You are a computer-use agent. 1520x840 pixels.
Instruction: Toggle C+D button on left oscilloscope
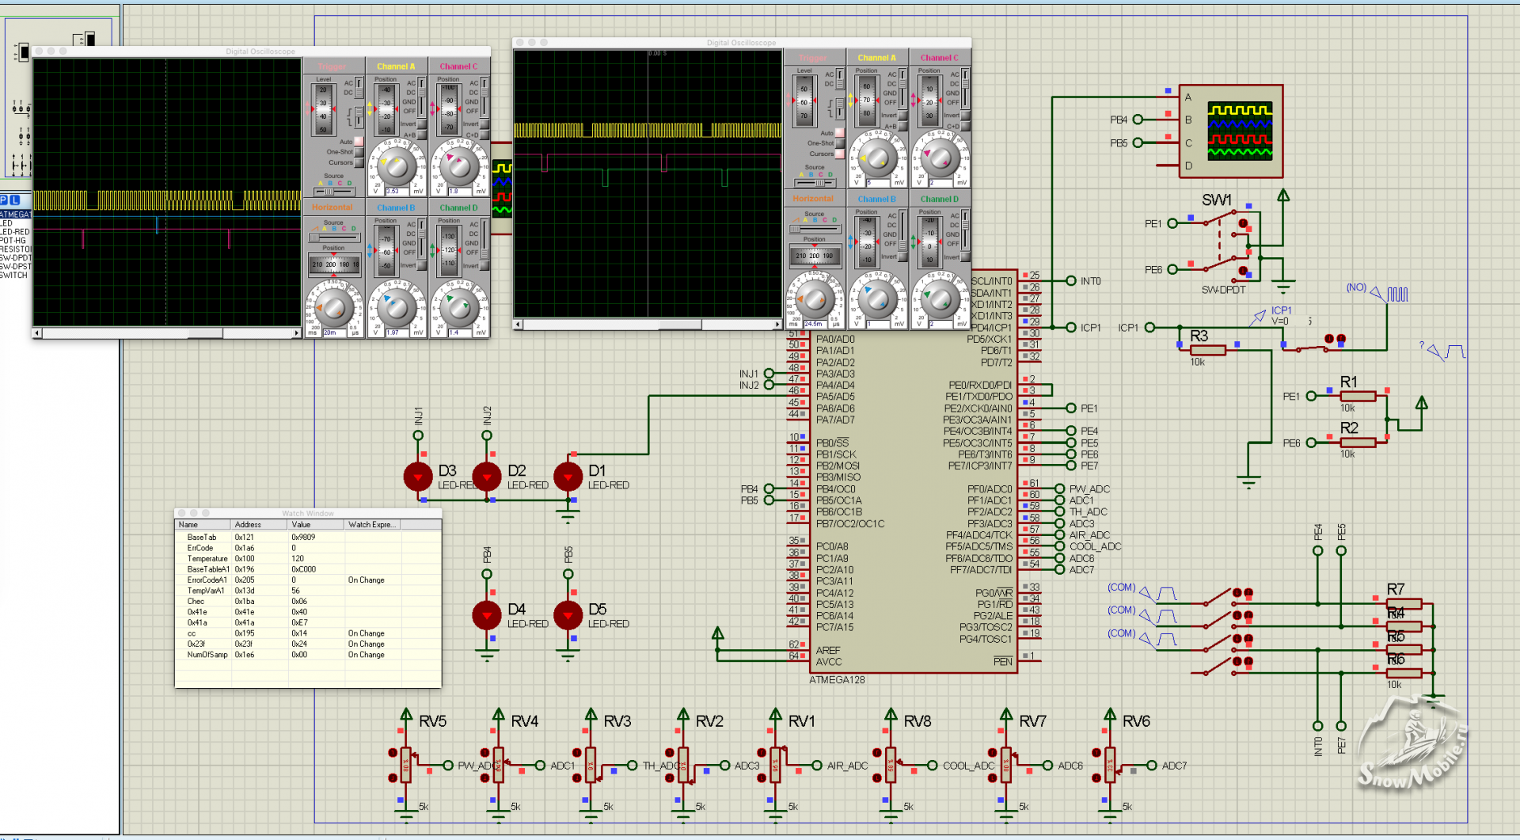coord(484,135)
